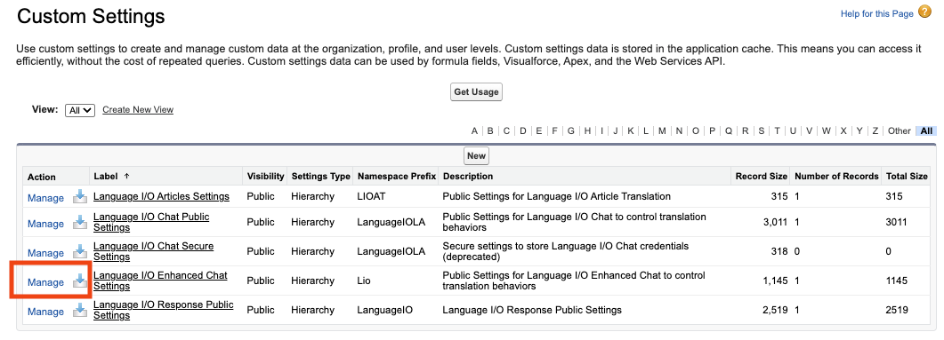Image resolution: width=944 pixels, height=340 pixels.
Task: Open Language I/O Enhanced Chat Settings label link
Action: coord(160,281)
